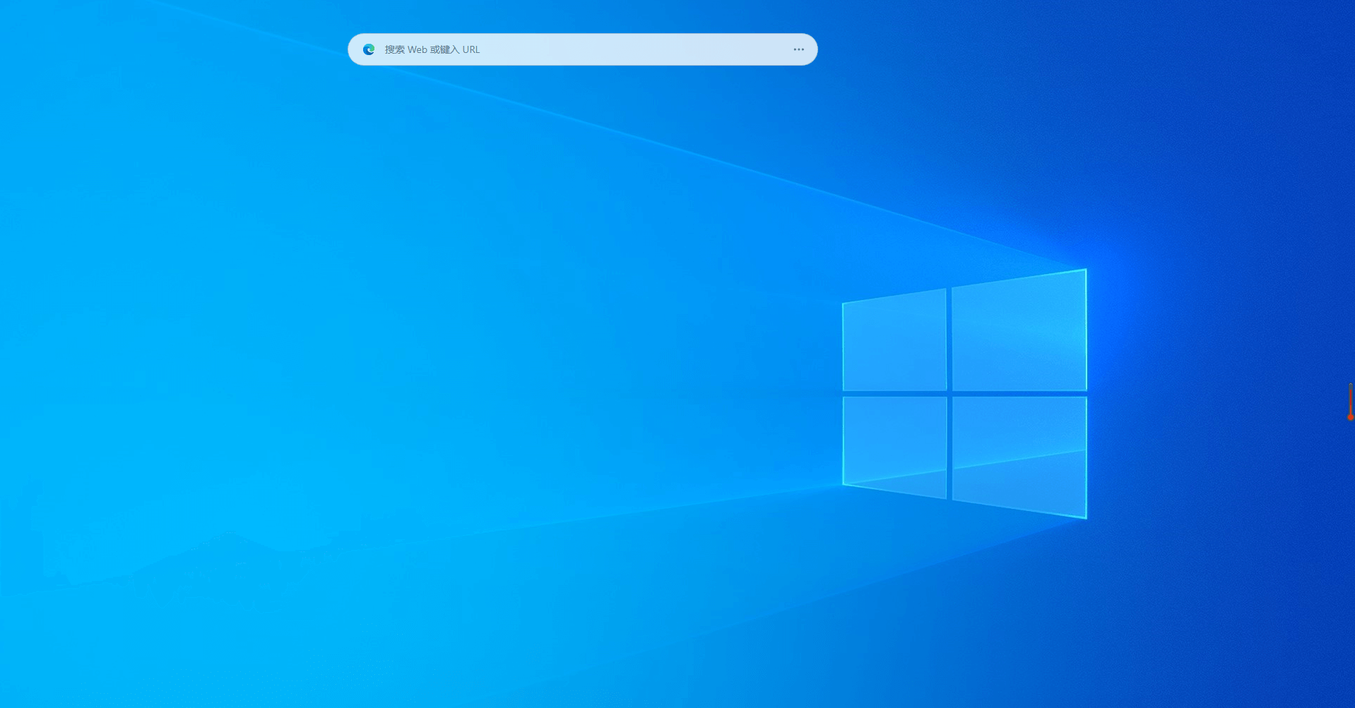Viewport: 1355px width, 708px height.
Task: Open the three-dot more options menu
Action: point(798,49)
